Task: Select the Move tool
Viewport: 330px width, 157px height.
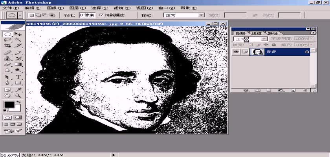Action: point(18,34)
